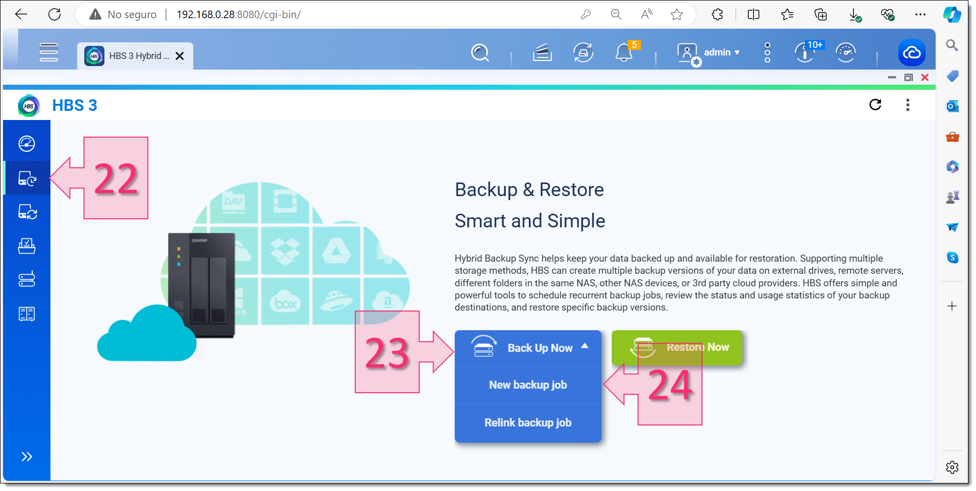Reload the browser page
Image resolution: width=976 pixels, height=491 pixels.
click(x=55, y=14)
